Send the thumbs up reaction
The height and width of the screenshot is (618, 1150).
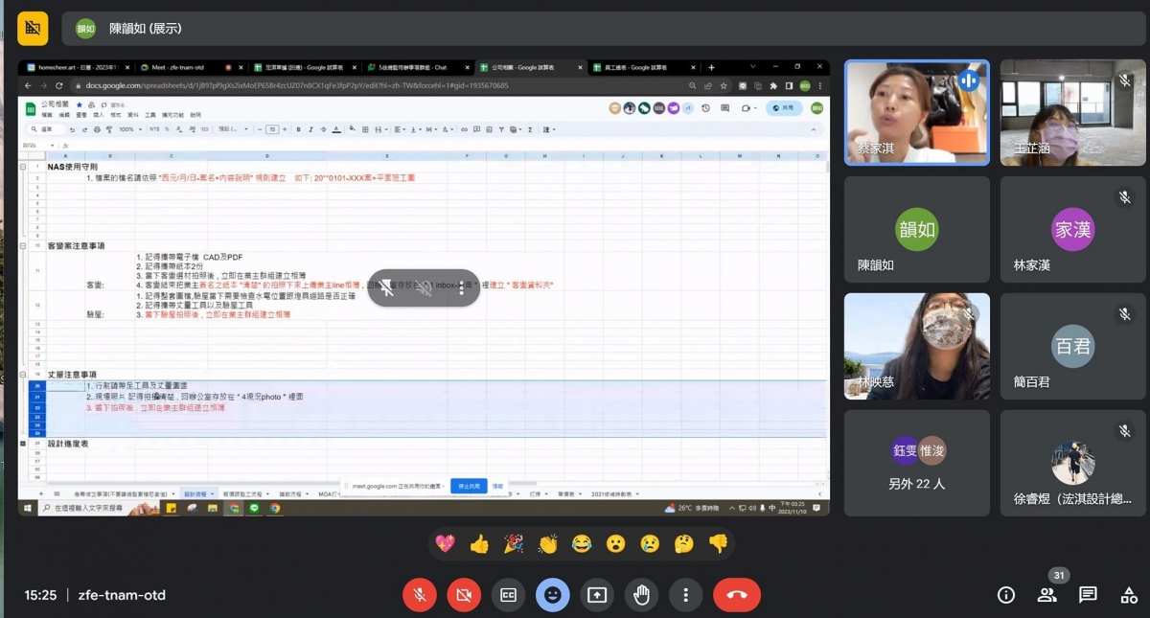point(479,544)
